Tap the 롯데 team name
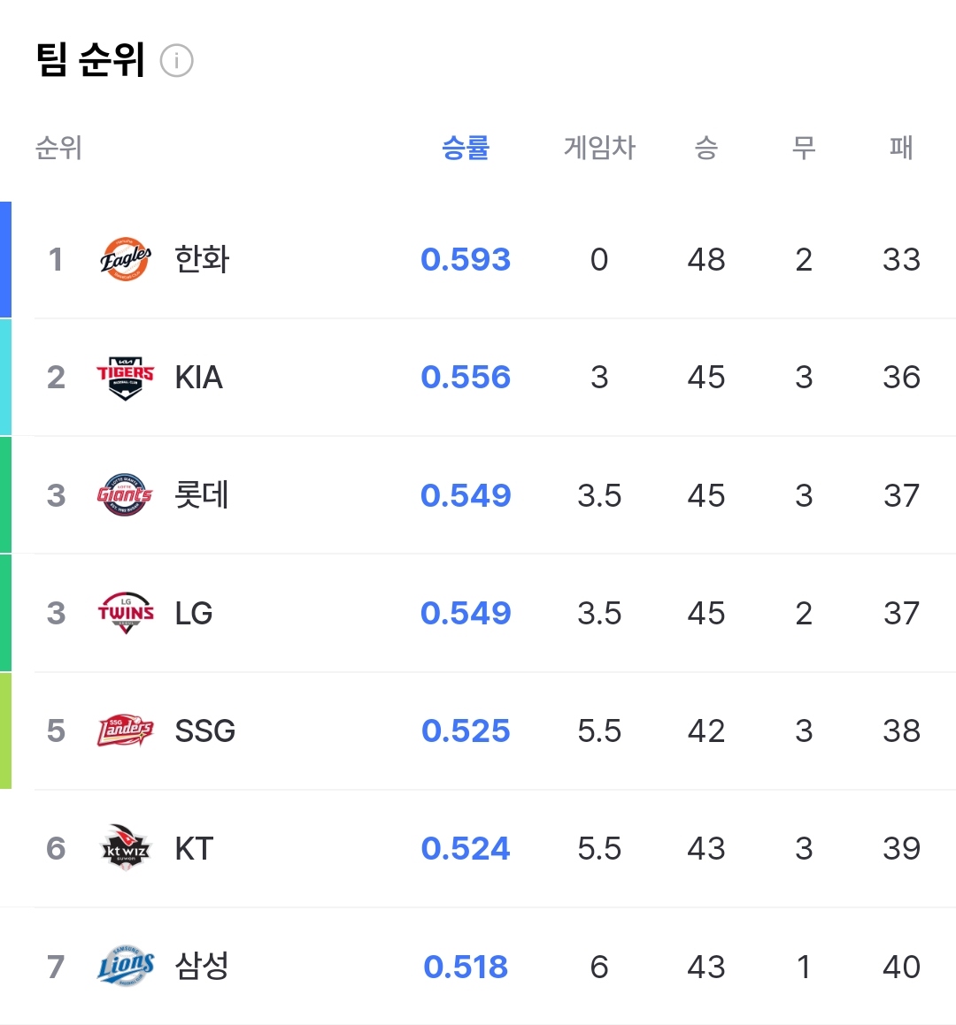The height and width of the screenshot is (1025, 956). 202,495
